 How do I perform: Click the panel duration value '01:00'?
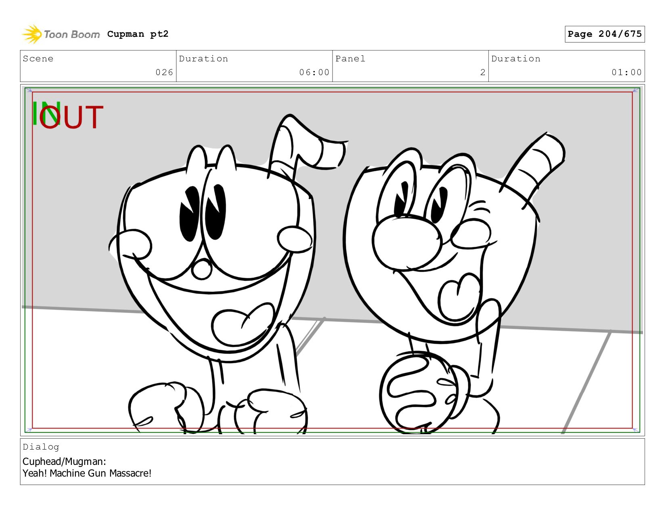[x=626, y=72]
